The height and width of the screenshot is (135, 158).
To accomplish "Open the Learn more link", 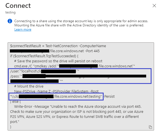I will tap(23, 29).
